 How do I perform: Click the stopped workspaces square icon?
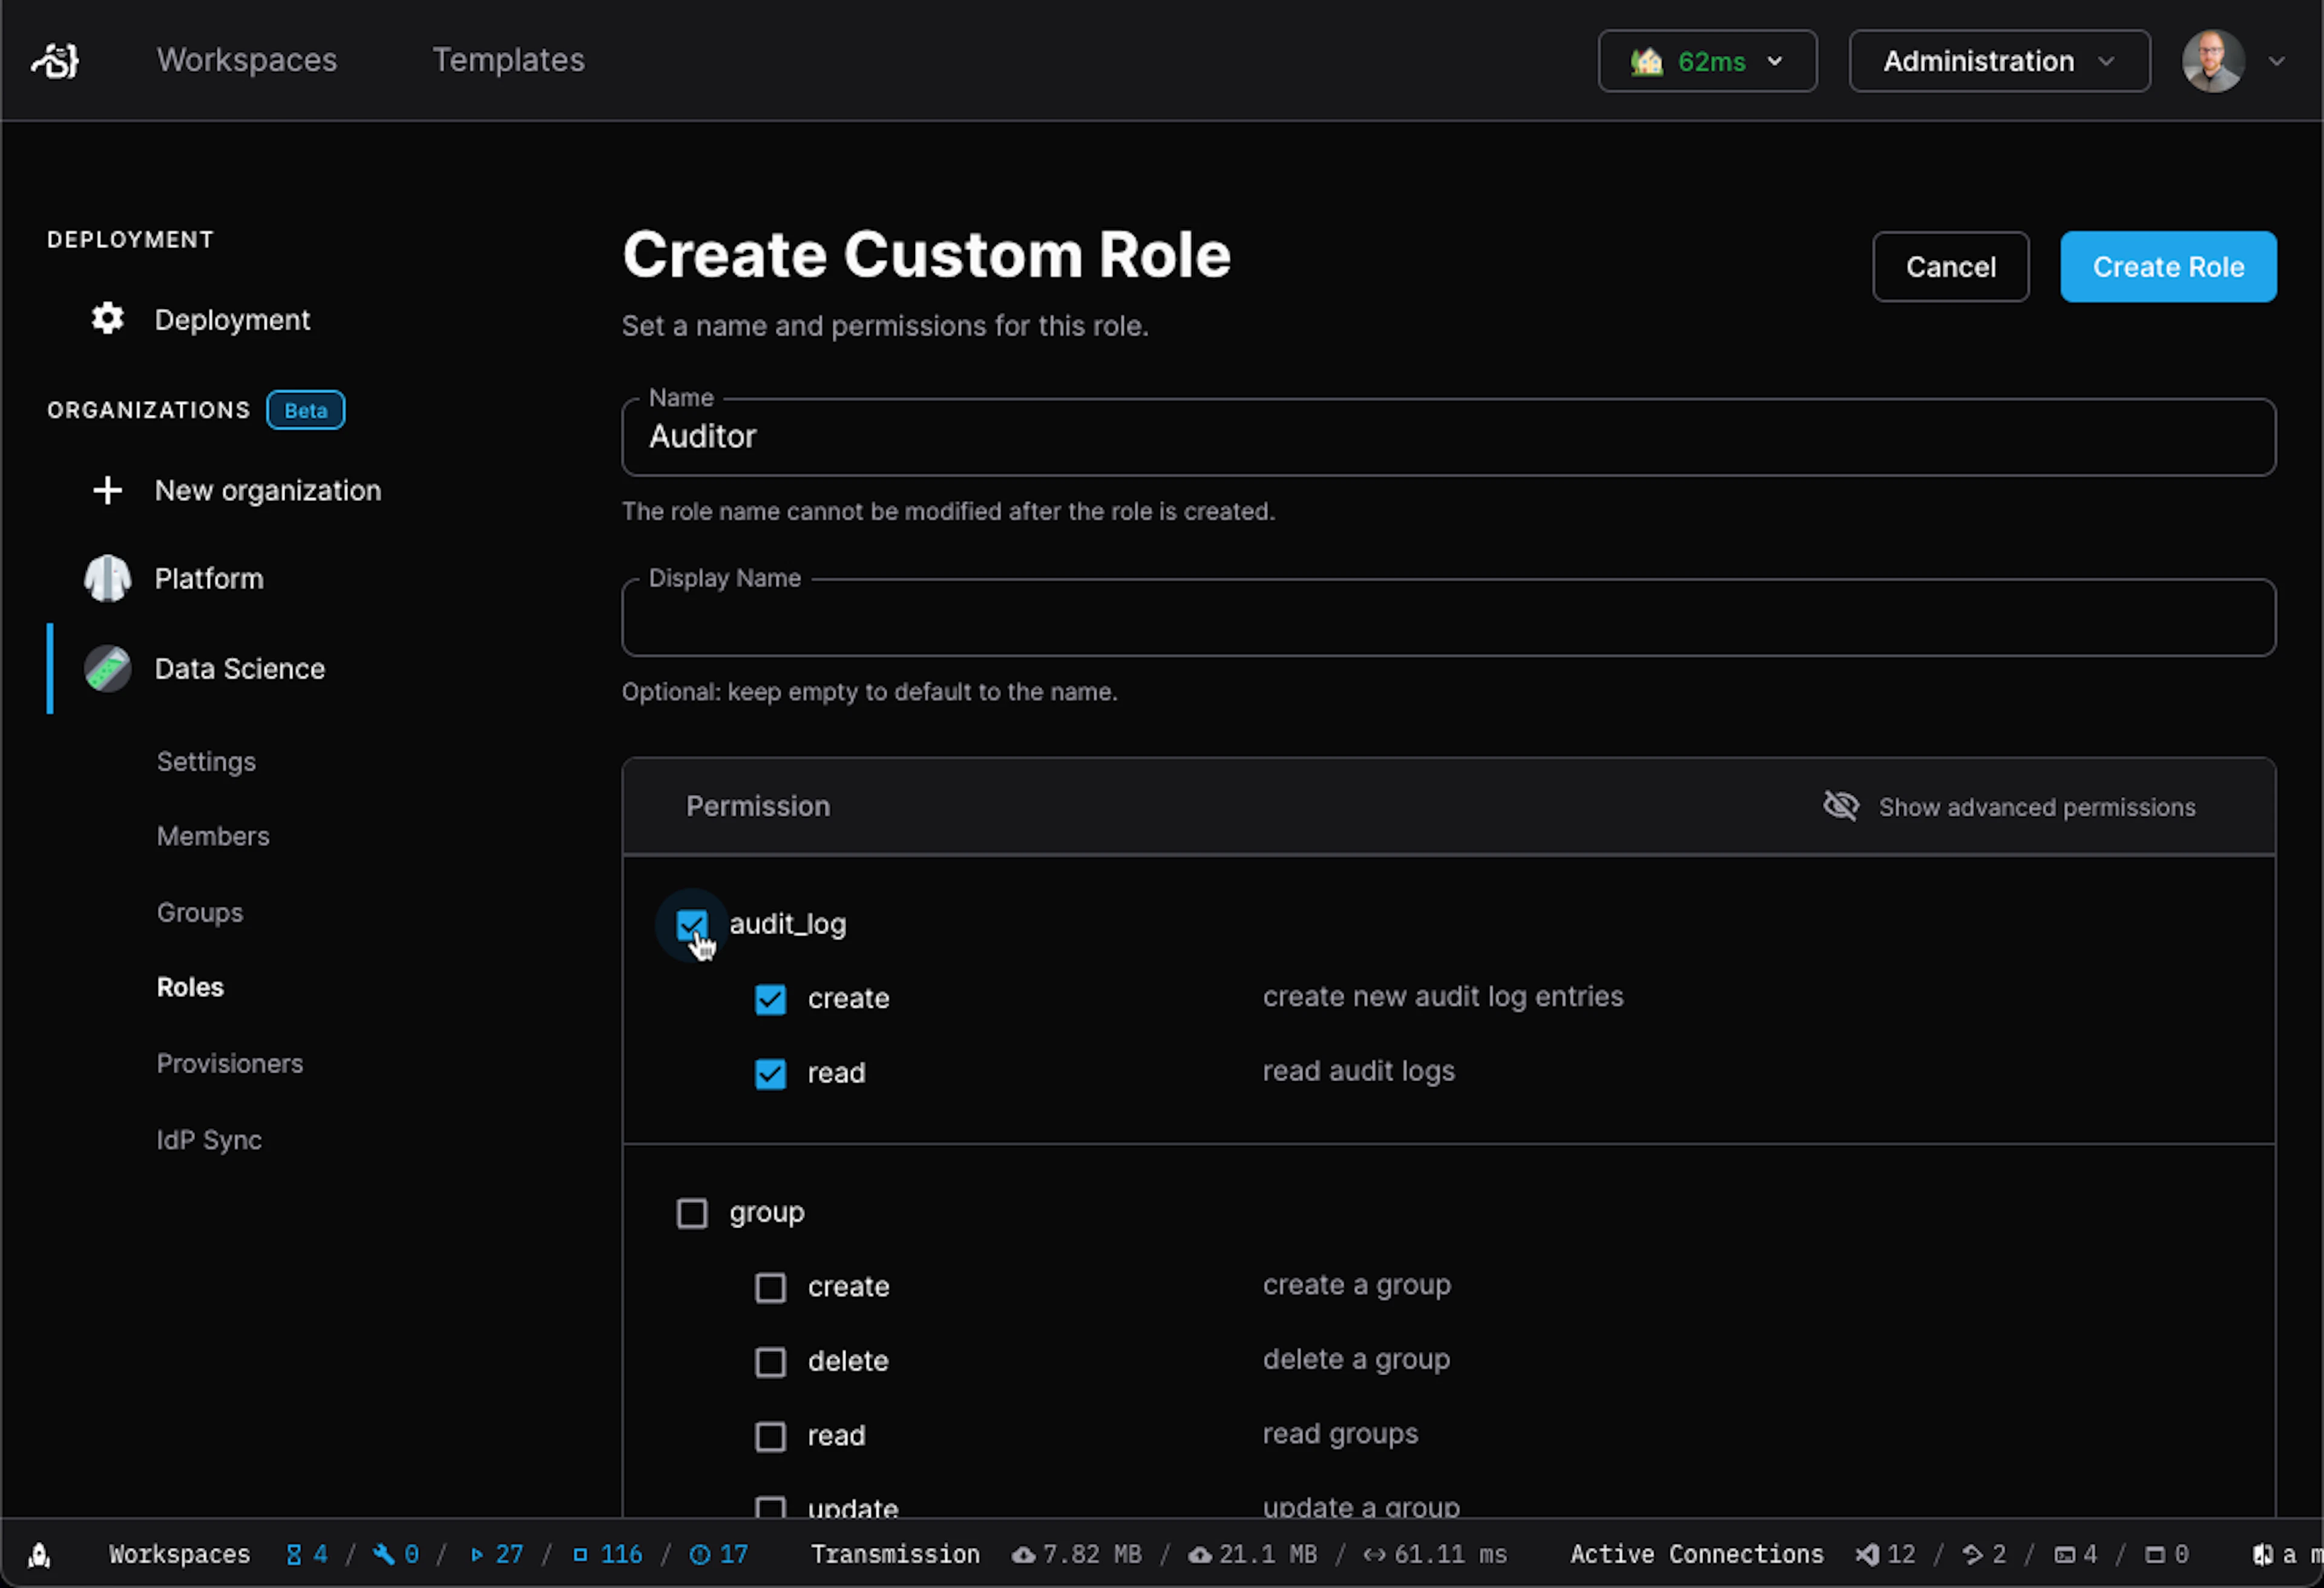(x=580, y=1554)
